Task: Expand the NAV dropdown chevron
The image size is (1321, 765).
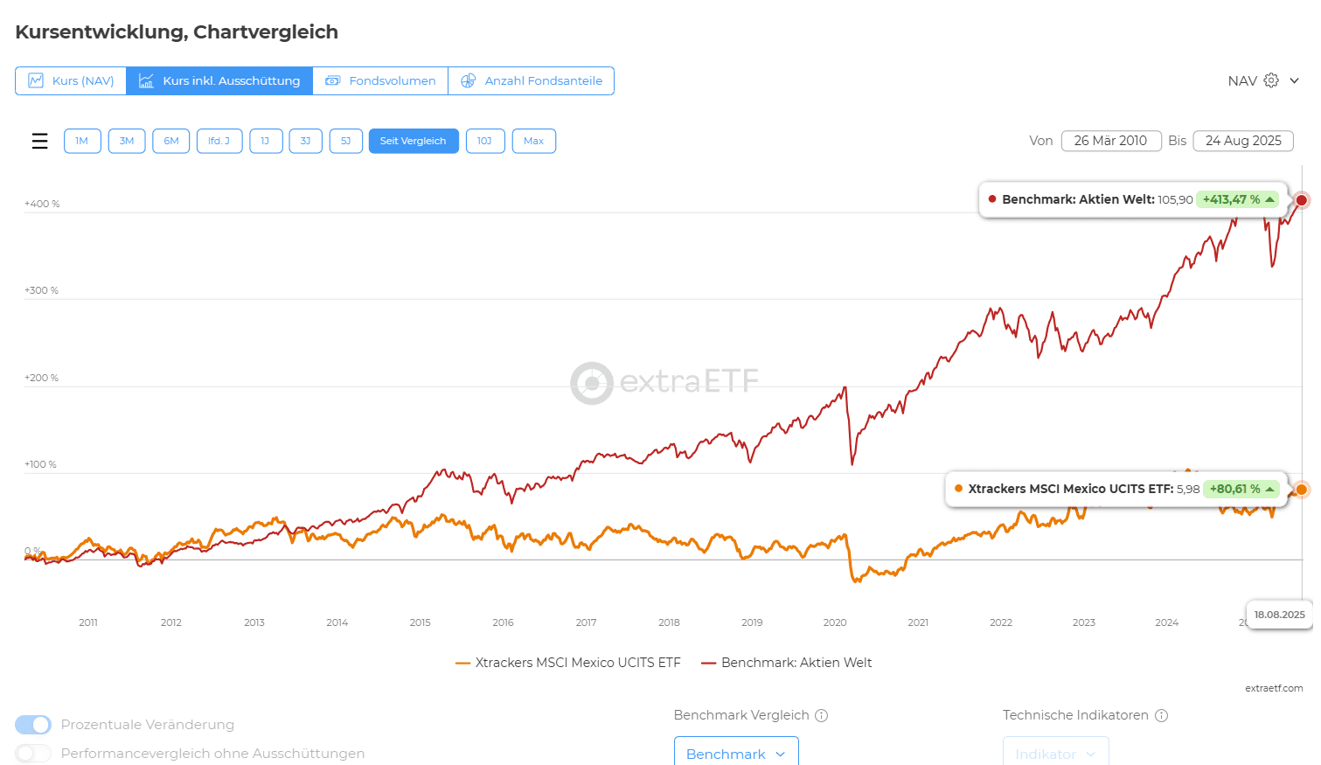Action: [1294, 80]
